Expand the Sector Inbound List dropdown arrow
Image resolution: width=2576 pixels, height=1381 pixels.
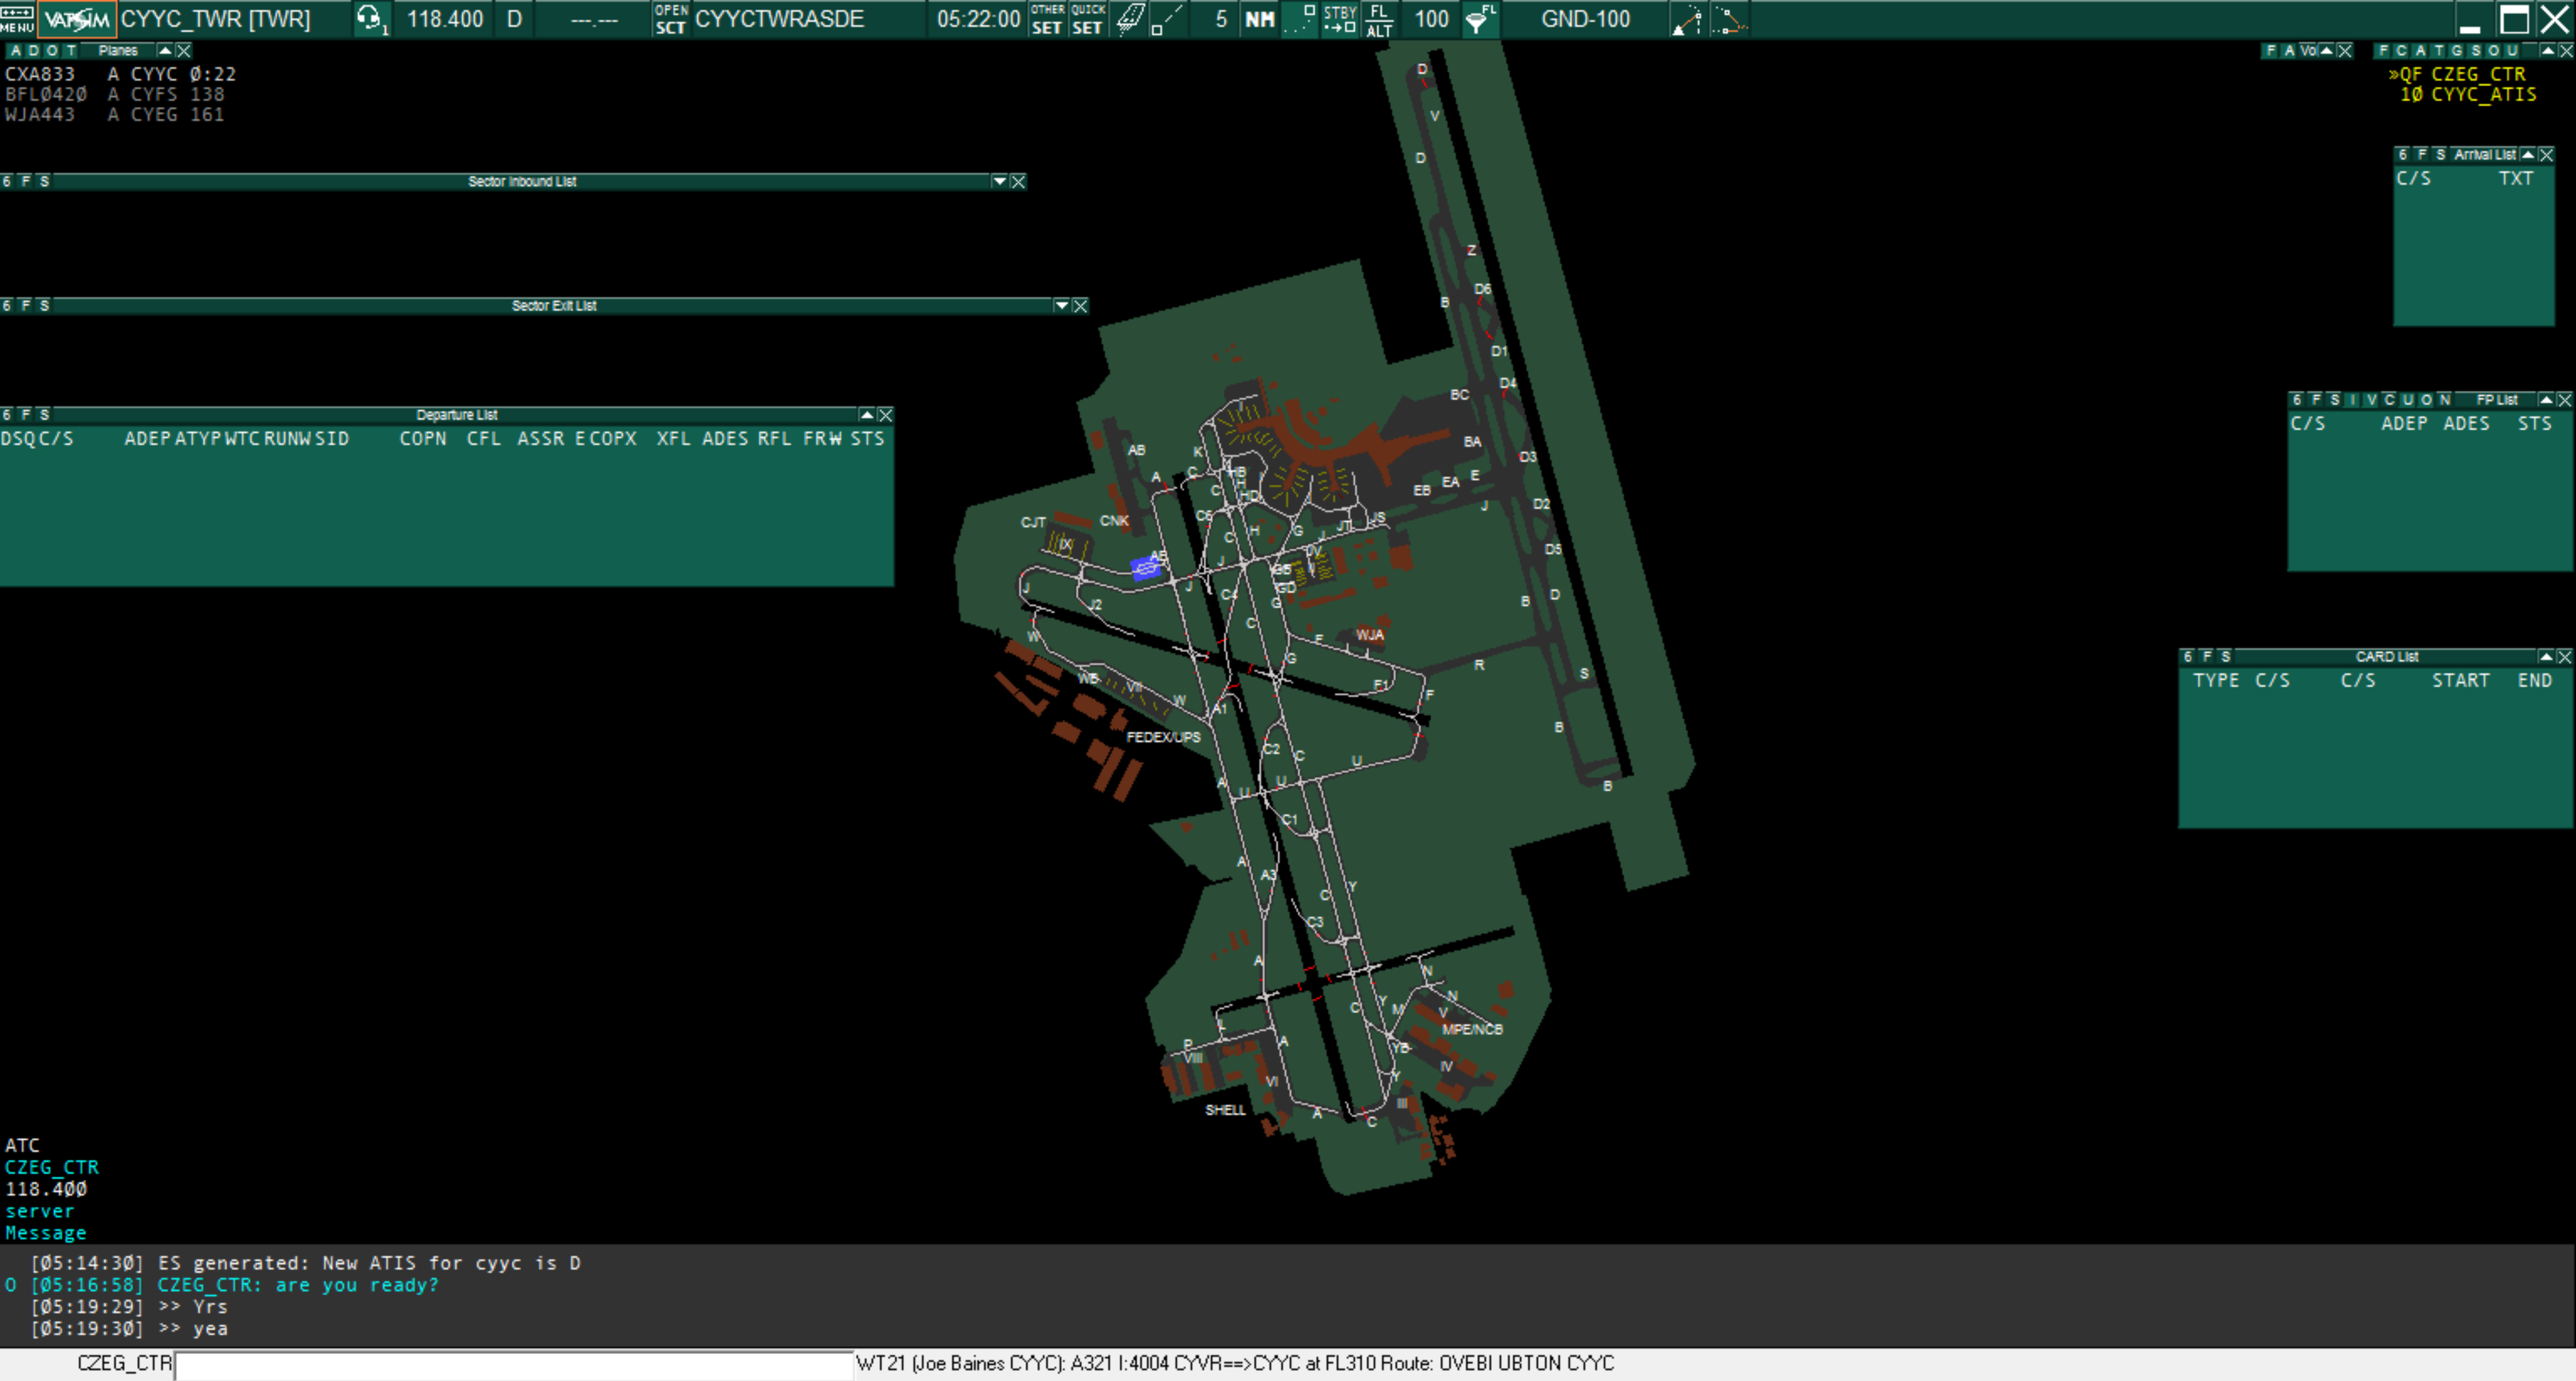click(999, 181)
